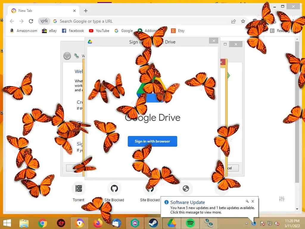The height and width of the screenshot is (229, 305).
Task: Open the red gear updater taskbar app
Action: [x=61, y=223]
